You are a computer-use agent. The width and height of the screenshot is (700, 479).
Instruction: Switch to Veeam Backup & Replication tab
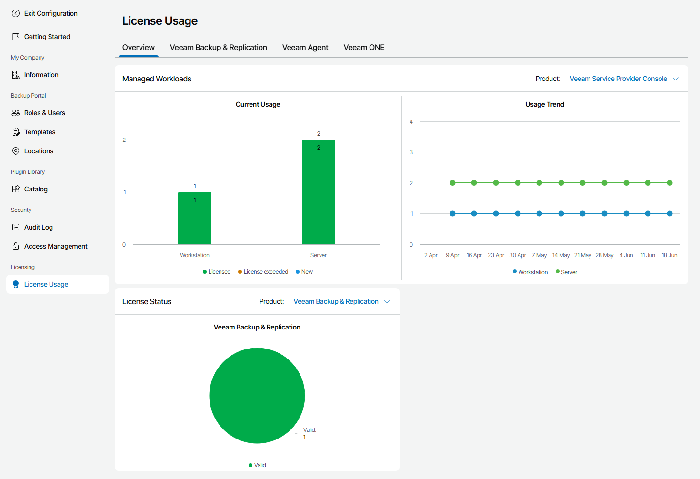tap(219, 47)
